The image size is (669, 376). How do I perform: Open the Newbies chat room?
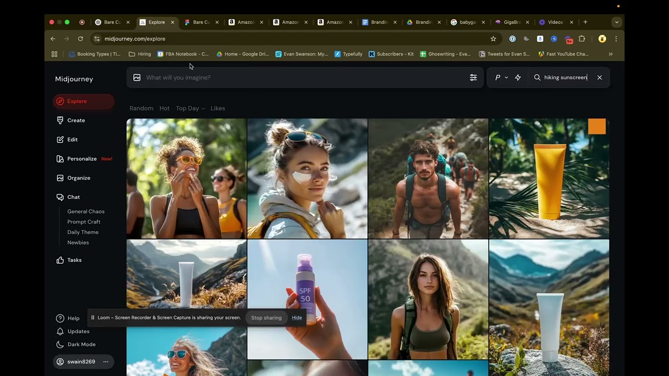(78, 243)
